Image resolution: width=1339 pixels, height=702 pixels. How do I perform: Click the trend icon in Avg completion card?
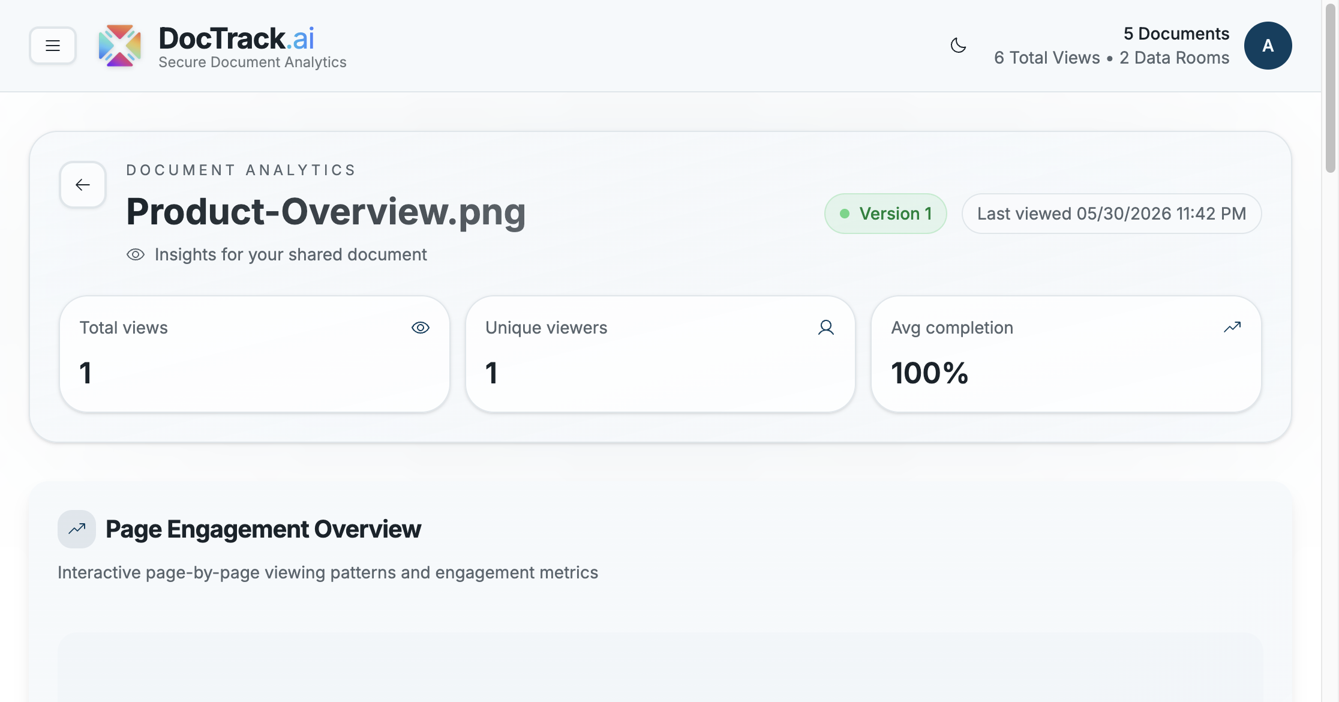1232,328
